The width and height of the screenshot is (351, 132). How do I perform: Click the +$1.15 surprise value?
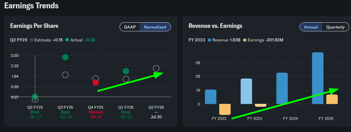tap(65, 117)
